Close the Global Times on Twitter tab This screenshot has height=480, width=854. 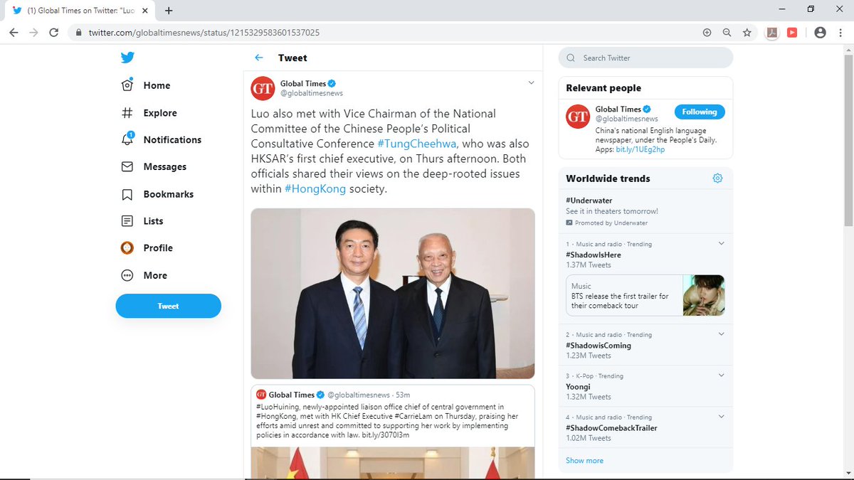144,11
